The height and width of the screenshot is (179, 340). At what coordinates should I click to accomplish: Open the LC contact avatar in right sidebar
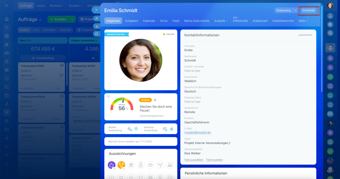pos(330,151)
